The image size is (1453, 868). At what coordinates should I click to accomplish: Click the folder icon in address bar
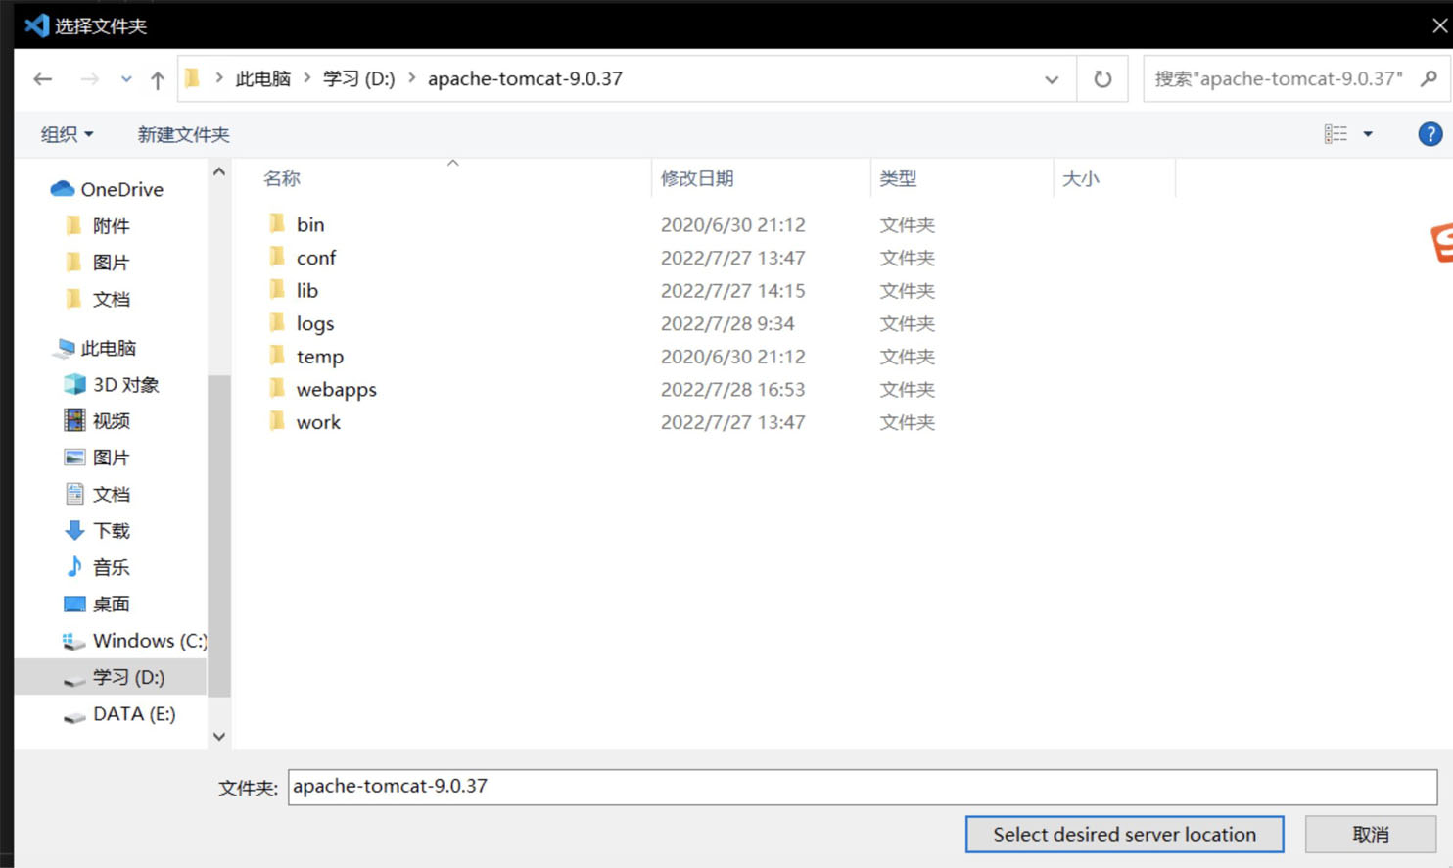tap(192, 78)
